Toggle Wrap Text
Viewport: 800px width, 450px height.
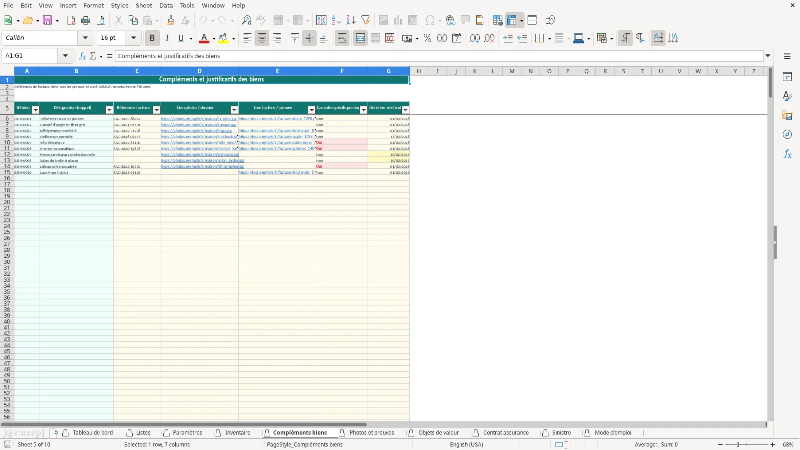pos(342,38)
